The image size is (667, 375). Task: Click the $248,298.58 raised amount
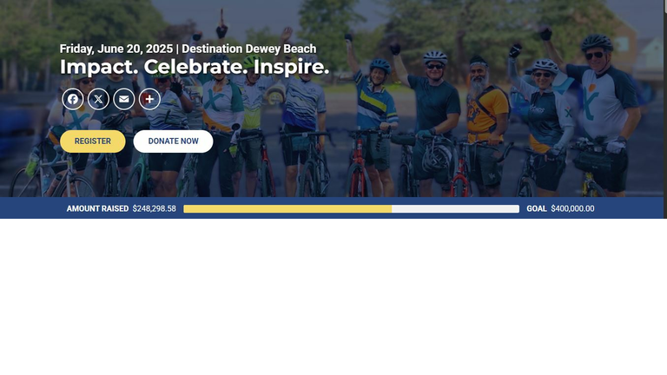[x=154, y=208]
